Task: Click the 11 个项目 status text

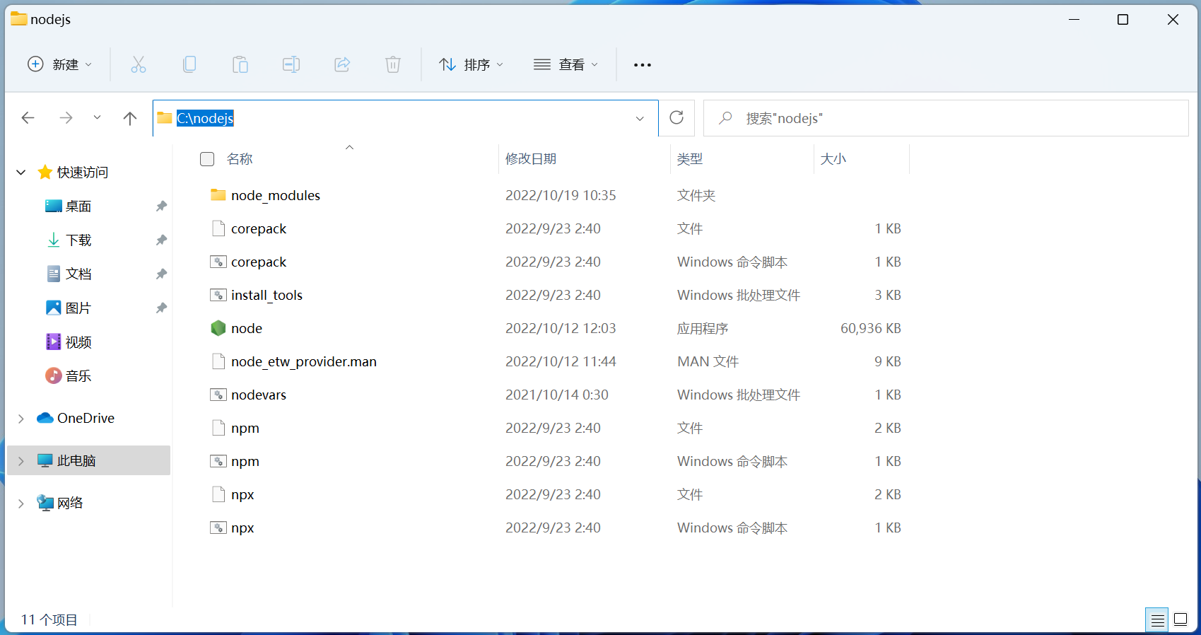Action: (49, 619)
